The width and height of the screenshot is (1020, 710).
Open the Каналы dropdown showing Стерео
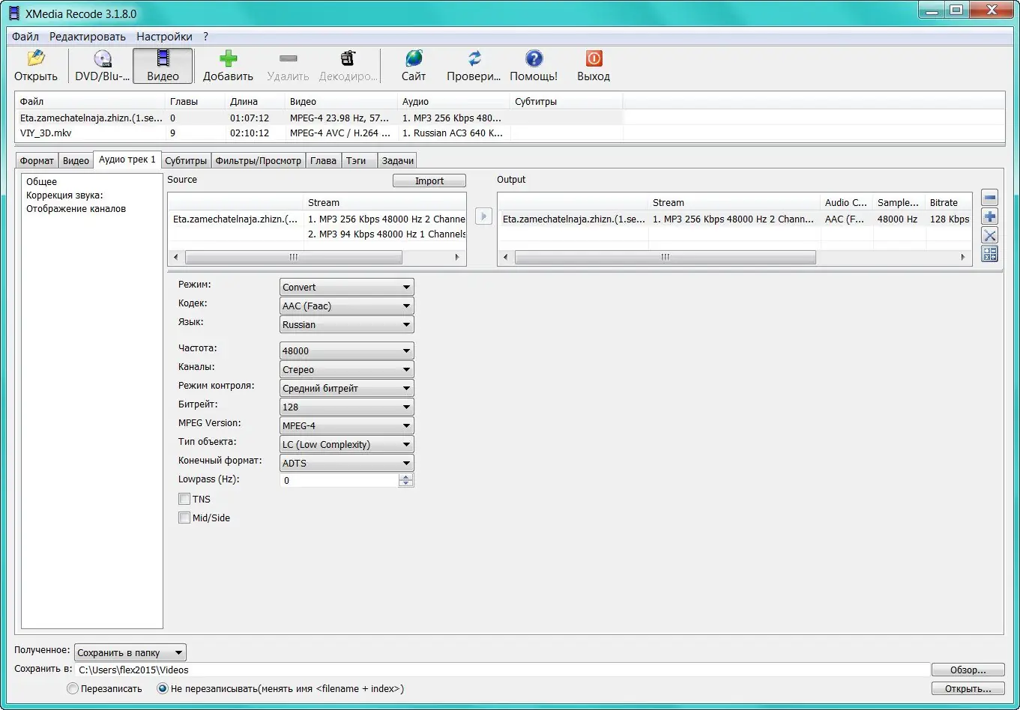click(x=347, y=369)
